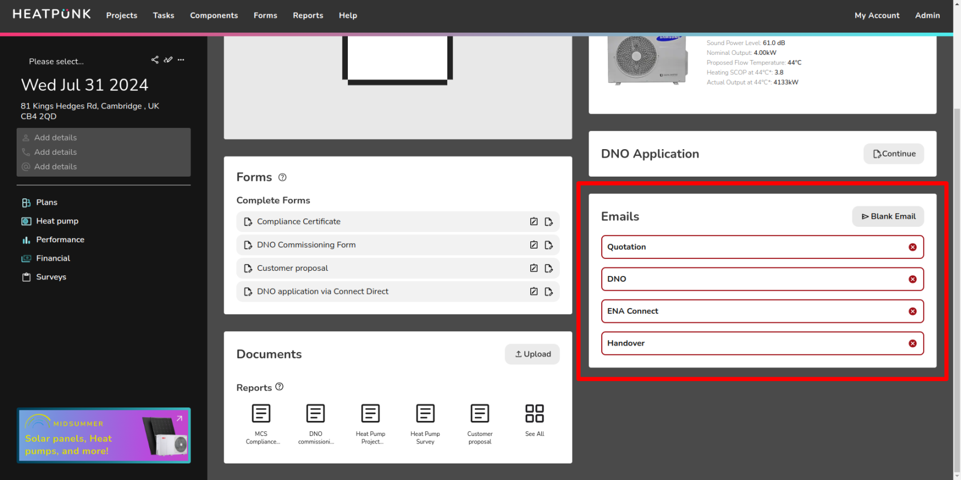This screenshot has height=480, width=961.
Task: Delete the Handover email template
Action: click(x=912, y=343)
